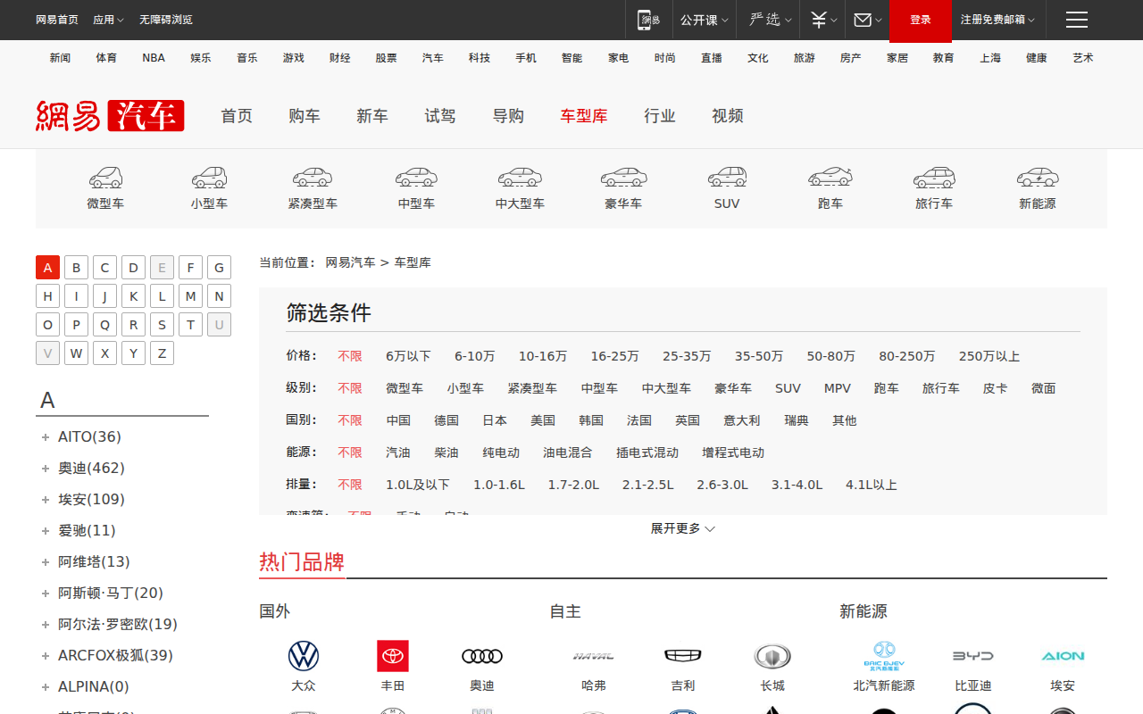Open the mail envelope icon
The height and width of the screenshot is (714, 1143).
click(863, 20)
